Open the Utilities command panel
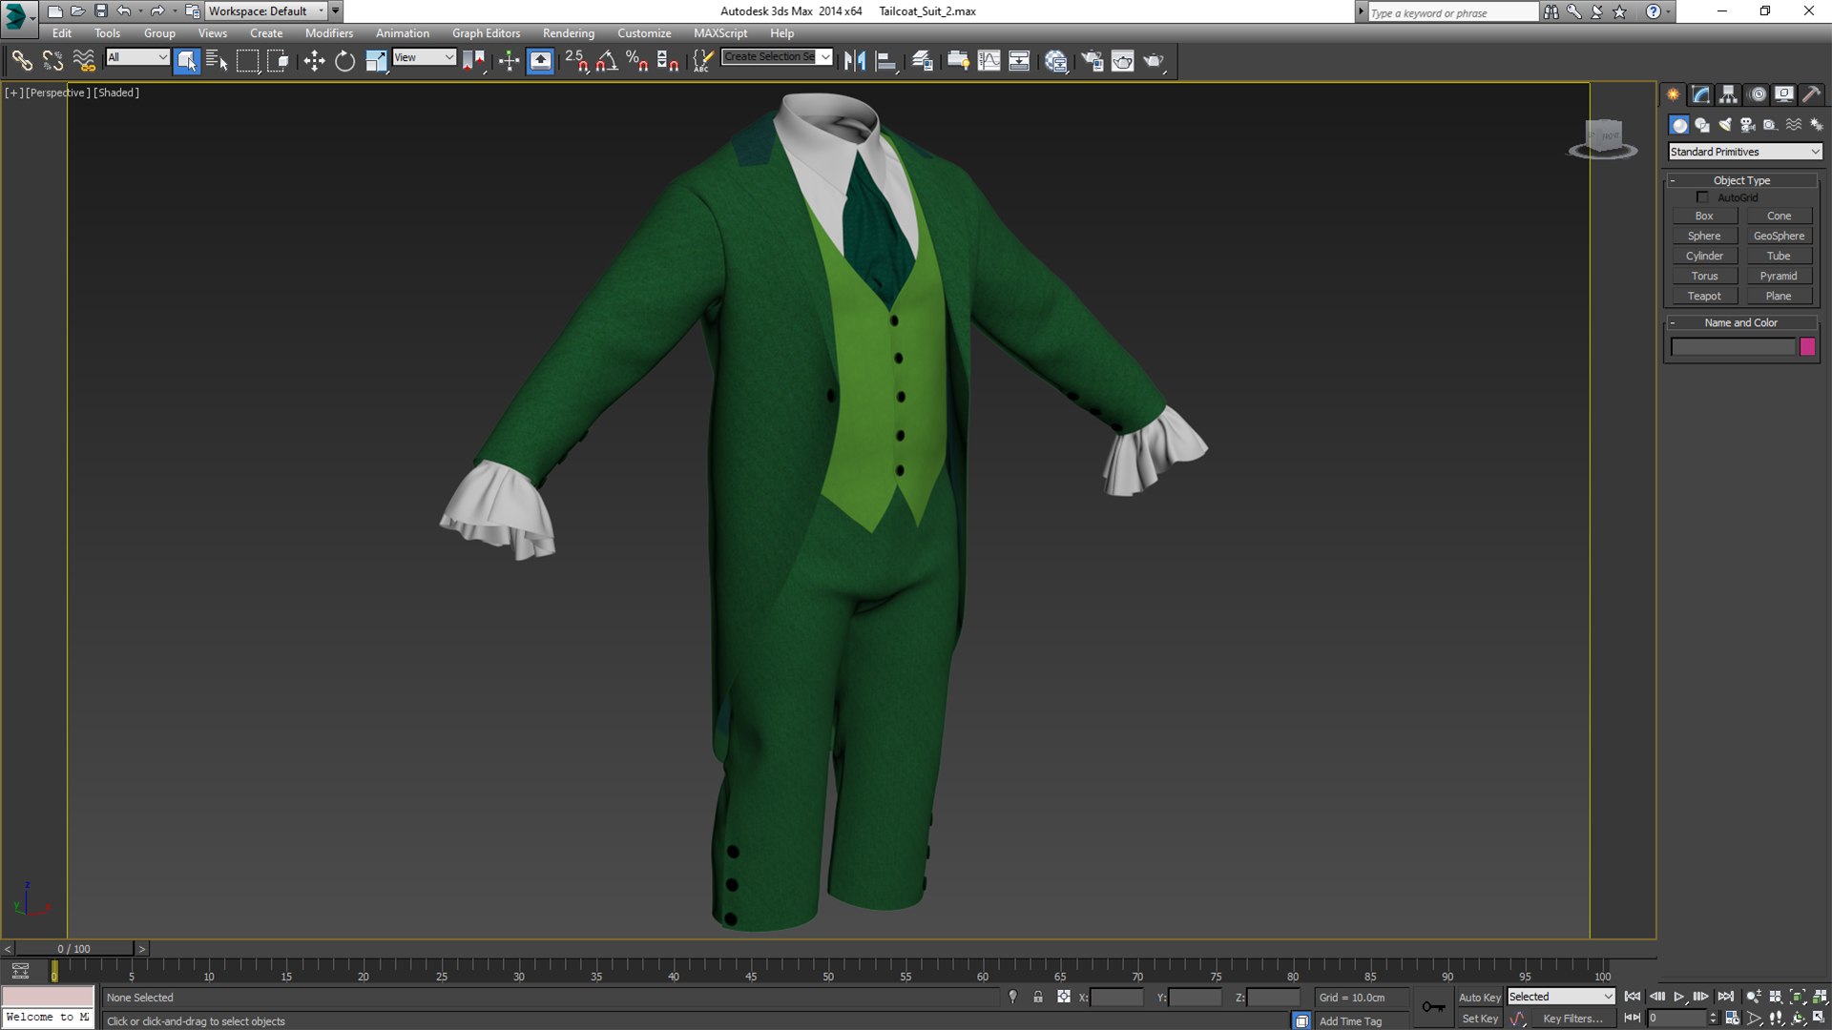Screen dimensions: 1832x1030 point(1811,94)
